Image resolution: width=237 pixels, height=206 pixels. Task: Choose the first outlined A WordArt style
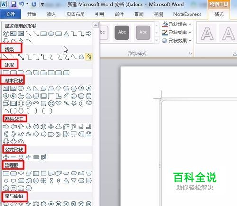(207, 33)
